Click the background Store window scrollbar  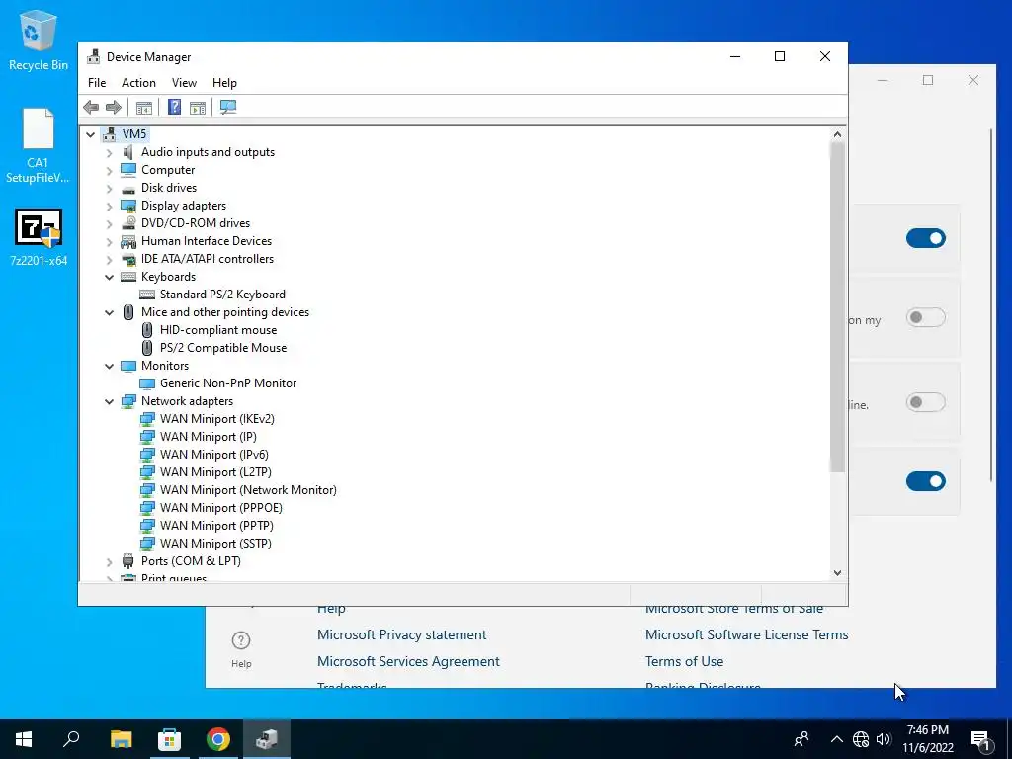(x=991, y=304)
